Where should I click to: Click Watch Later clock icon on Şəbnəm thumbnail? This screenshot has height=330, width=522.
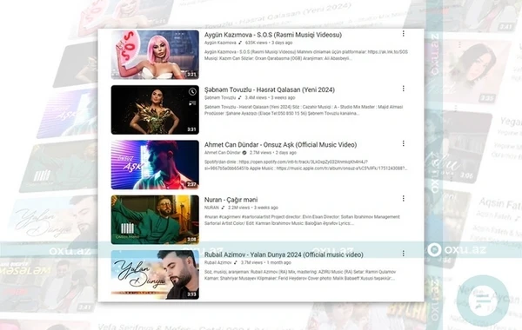192,92
